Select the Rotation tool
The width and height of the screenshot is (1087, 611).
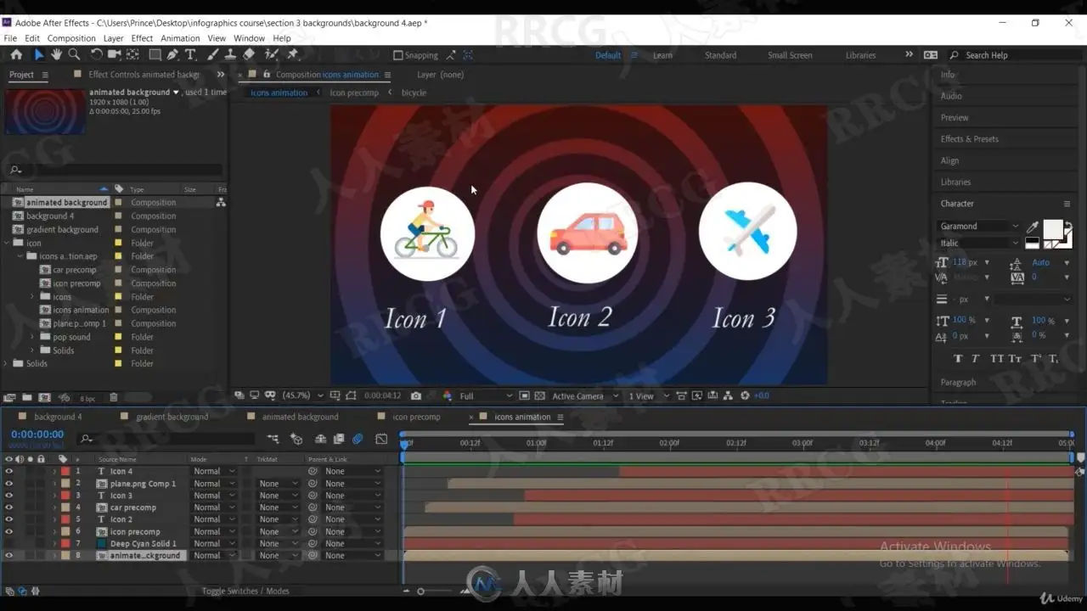click(x=96, y=54)
